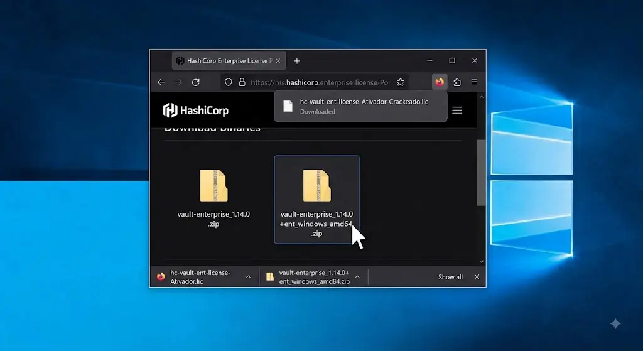Click the ent_windows_amd64.zip file name label

coord(316,224)
